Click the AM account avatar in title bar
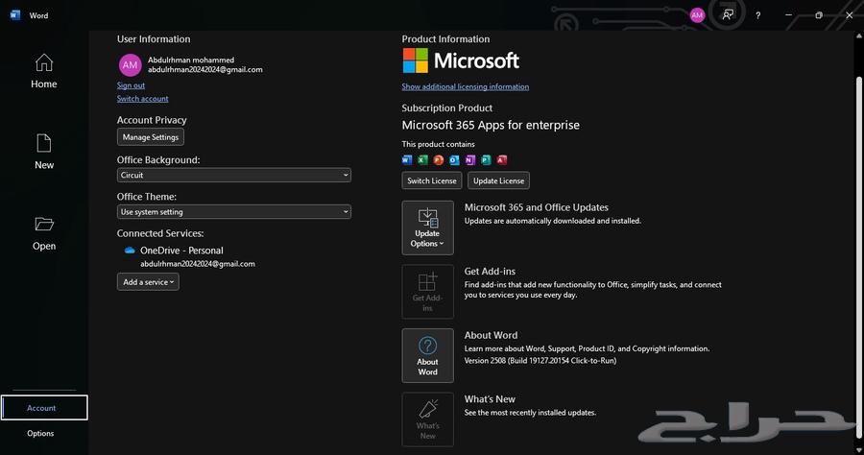Image resolution: width=864 pixels, height=455 pixels. tap(697, 15)
